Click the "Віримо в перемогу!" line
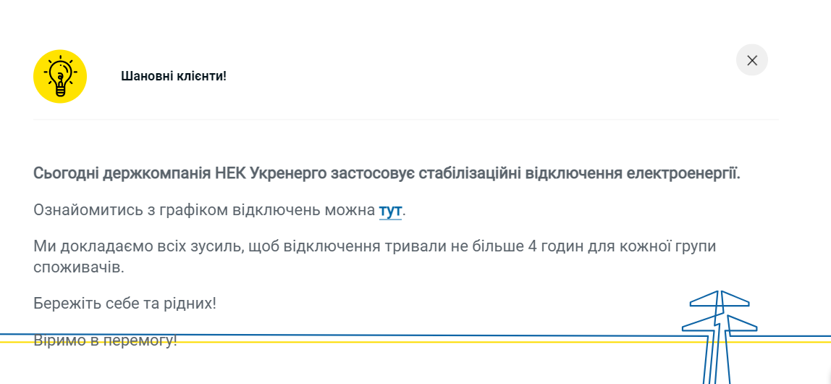This screenshot has height=384, width=831. click(105, 340)
